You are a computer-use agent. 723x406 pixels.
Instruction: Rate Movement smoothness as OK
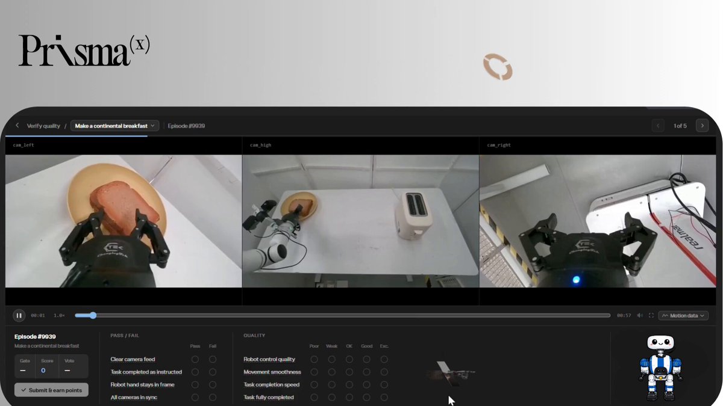349,372
